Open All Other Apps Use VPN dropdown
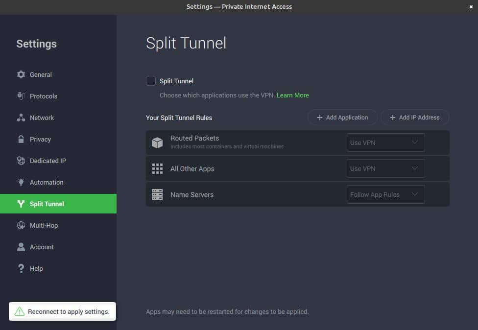The image size is (478, 330). tap(385, 168)
